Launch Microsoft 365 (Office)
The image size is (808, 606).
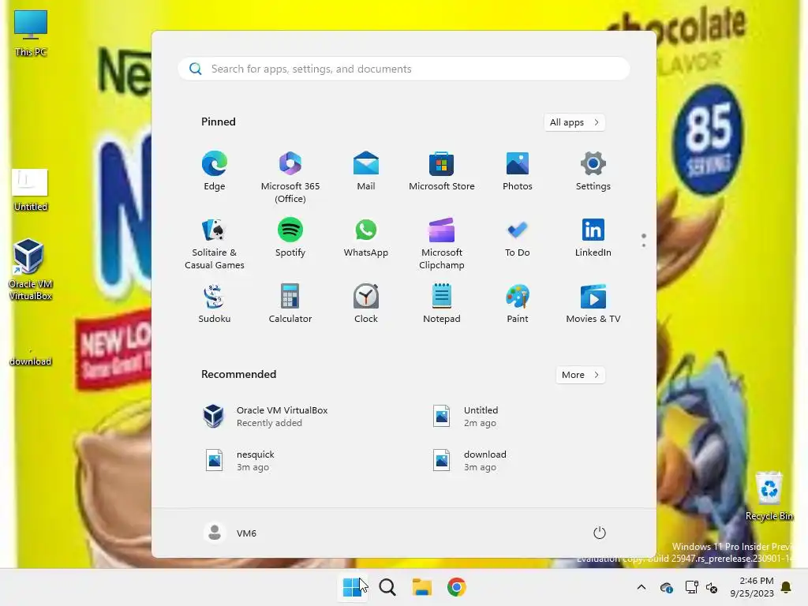point(290,178)
